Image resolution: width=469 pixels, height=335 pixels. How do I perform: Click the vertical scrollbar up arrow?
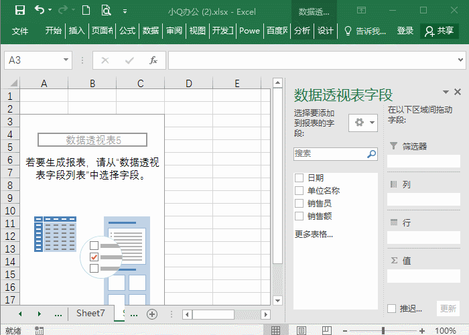(x=277, y=82)
